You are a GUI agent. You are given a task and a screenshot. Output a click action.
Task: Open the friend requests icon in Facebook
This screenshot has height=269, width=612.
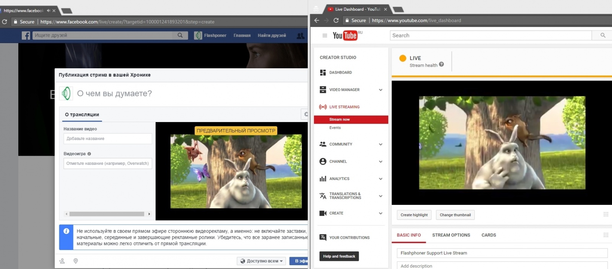[x=301, y=35]
